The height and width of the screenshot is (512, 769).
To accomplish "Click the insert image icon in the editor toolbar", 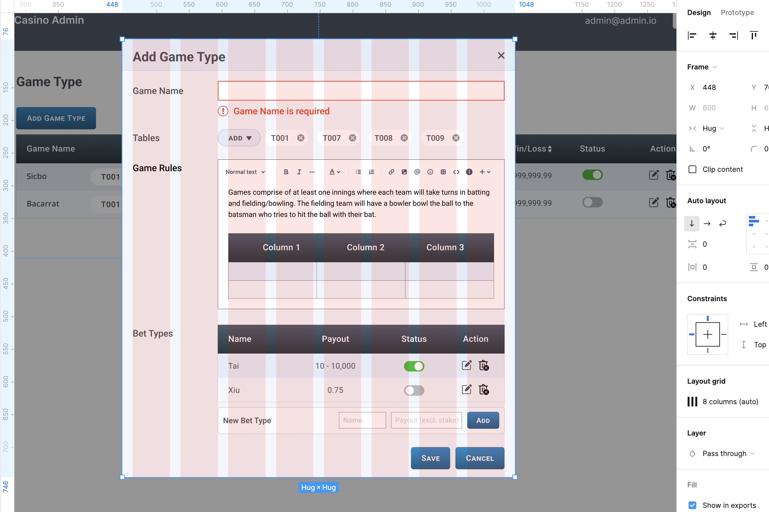I will click(404, 172).
